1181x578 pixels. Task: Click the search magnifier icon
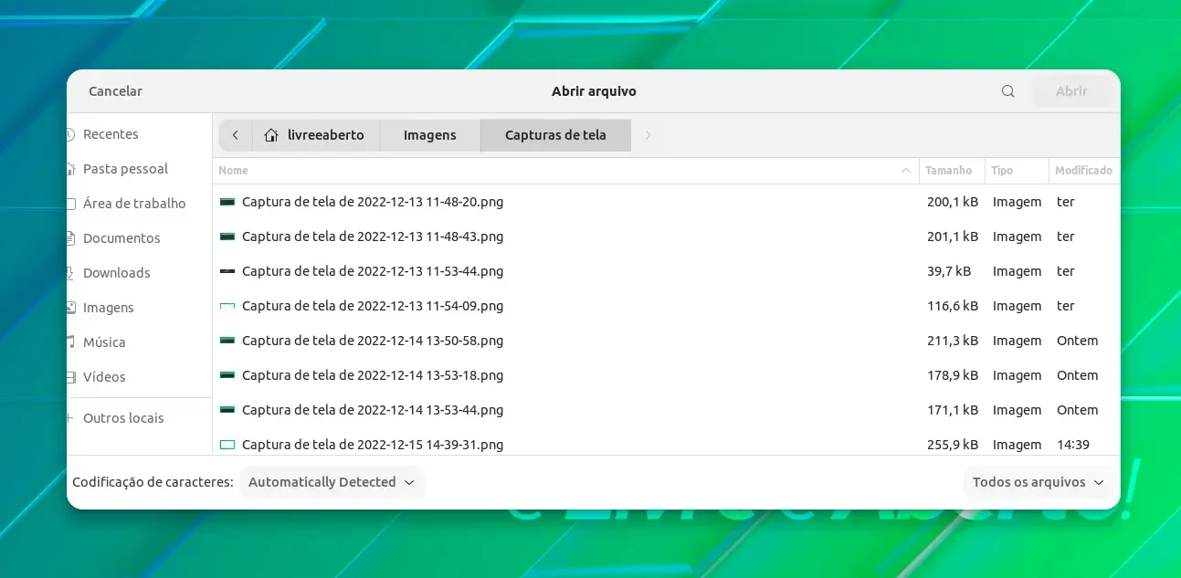point(1007,91)
